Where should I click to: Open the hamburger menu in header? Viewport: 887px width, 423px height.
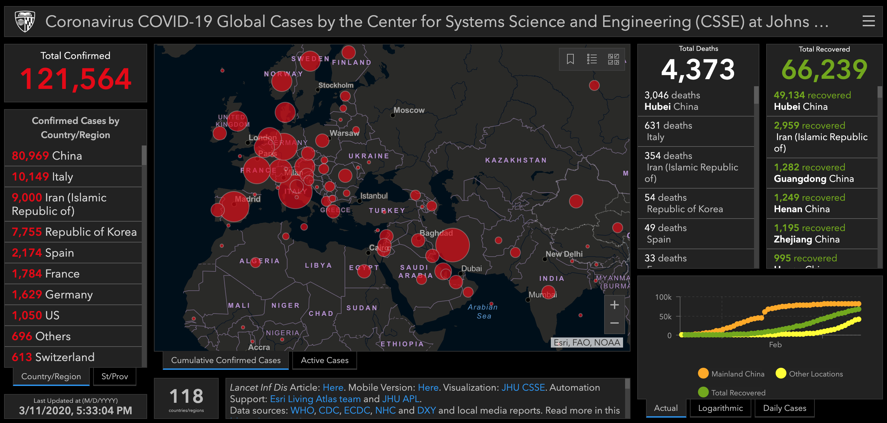pyautogui.click(x=868, y=21)
